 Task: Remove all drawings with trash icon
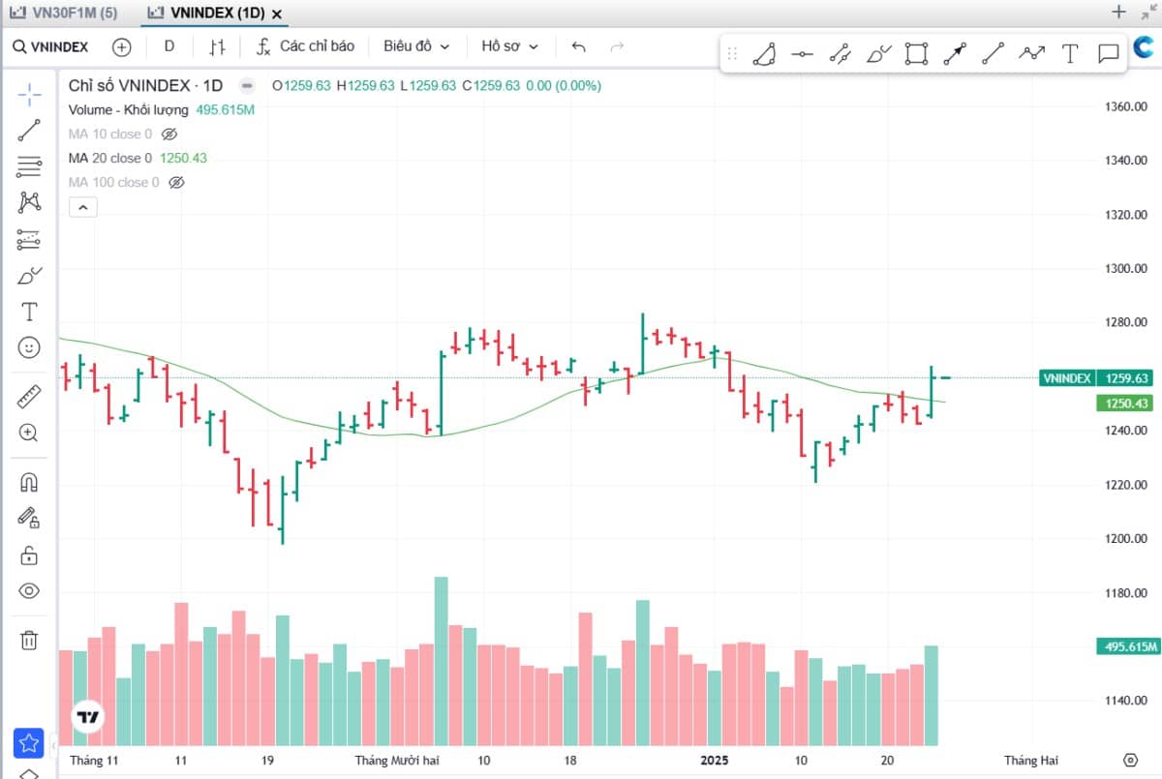tap(29, 640)
